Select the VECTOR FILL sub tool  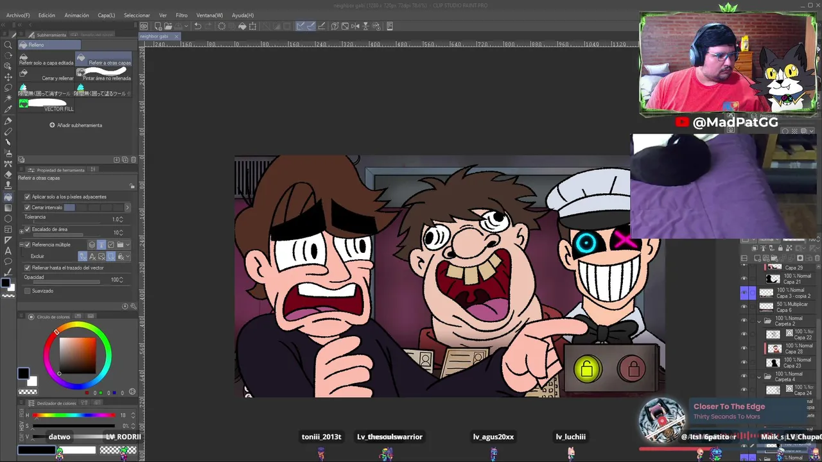point(46,106)
